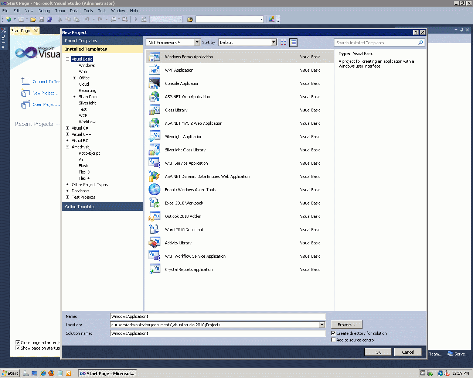
Task: Switch templates to small icons view
Action: pos(283,42)
